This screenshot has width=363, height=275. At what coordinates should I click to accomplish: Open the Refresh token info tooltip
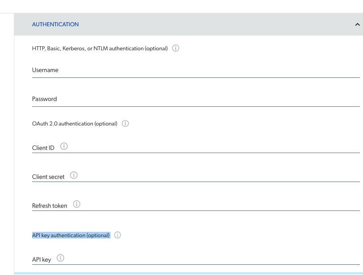76,204
